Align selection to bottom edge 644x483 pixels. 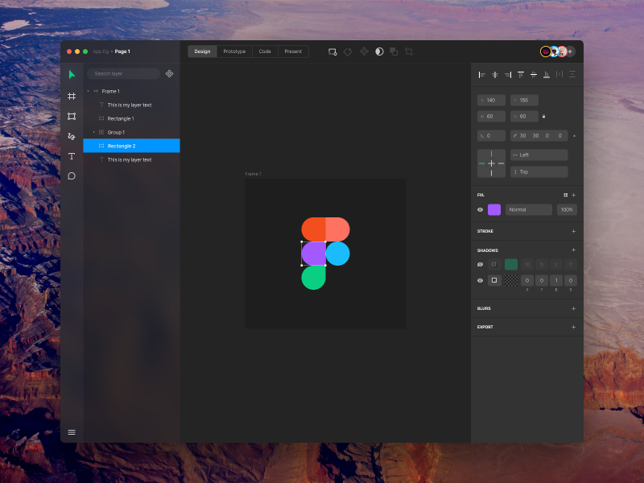(x=547, y=74)
